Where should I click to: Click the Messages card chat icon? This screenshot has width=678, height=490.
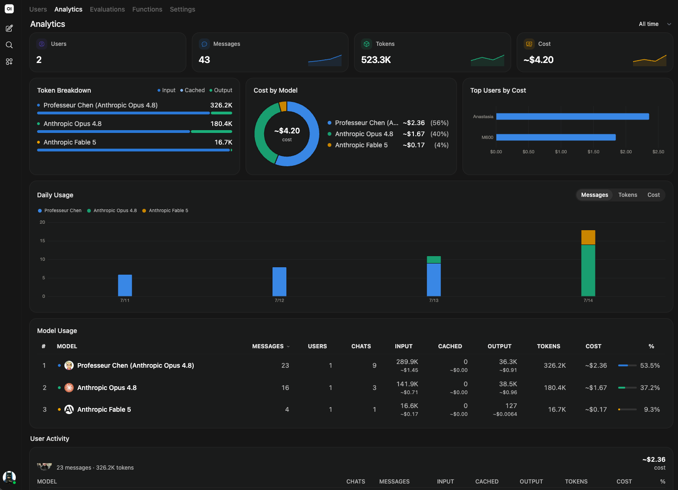[x=204, y=44]
